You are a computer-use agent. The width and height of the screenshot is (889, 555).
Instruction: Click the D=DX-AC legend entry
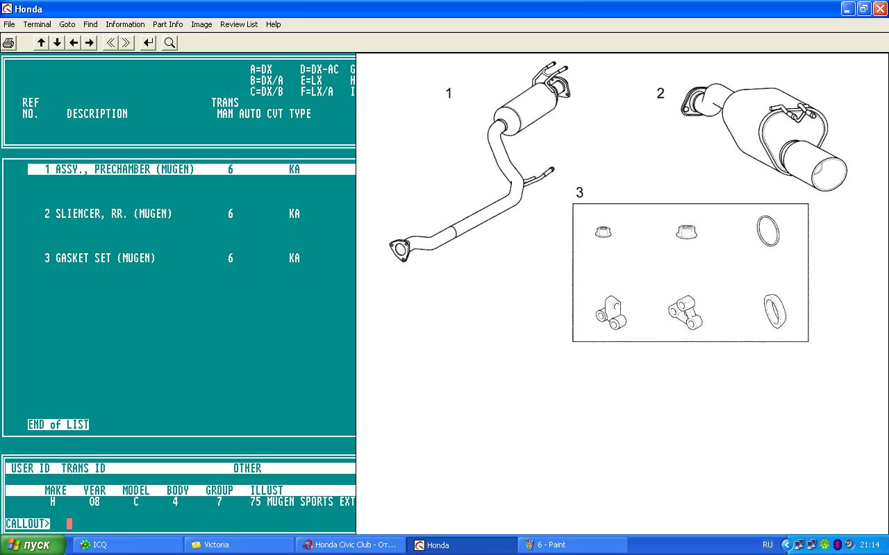(x=319, y=69)
